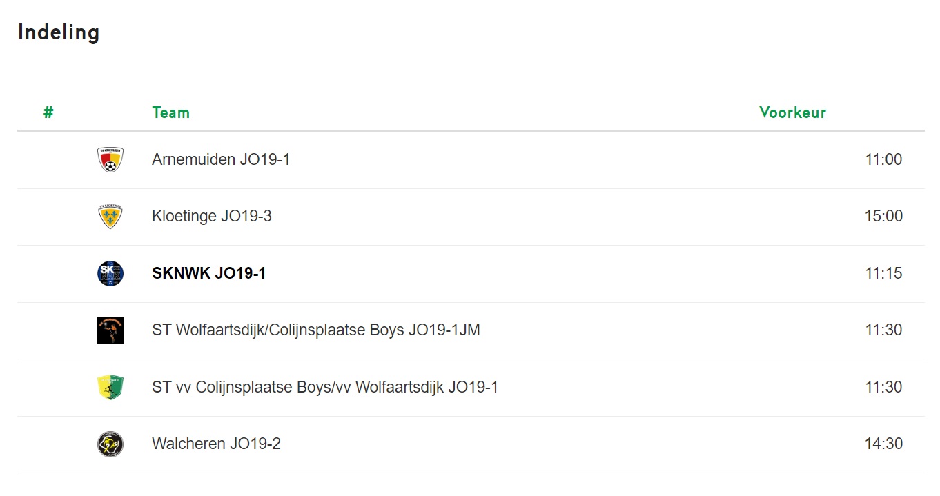
Task: Click the black square Wolfaartsdijk/Colijnsplaatse logo
Action: point(110,330)
